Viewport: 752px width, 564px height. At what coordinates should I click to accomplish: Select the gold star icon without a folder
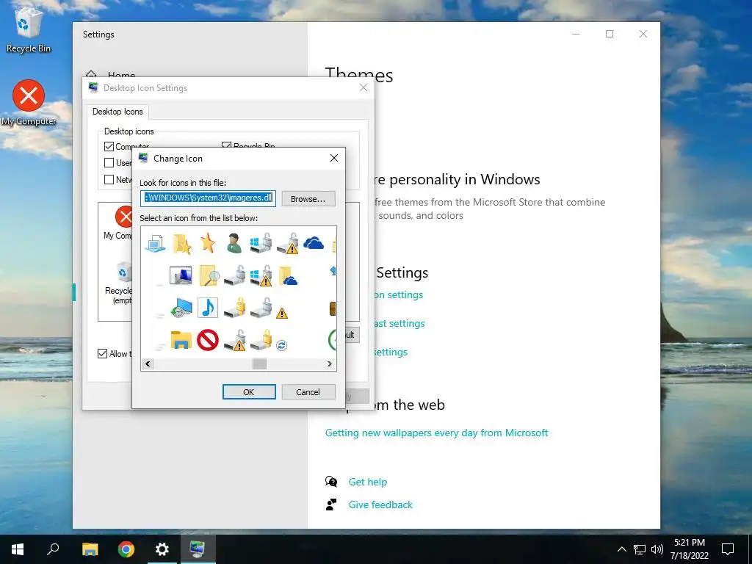(x=208, y=242)
